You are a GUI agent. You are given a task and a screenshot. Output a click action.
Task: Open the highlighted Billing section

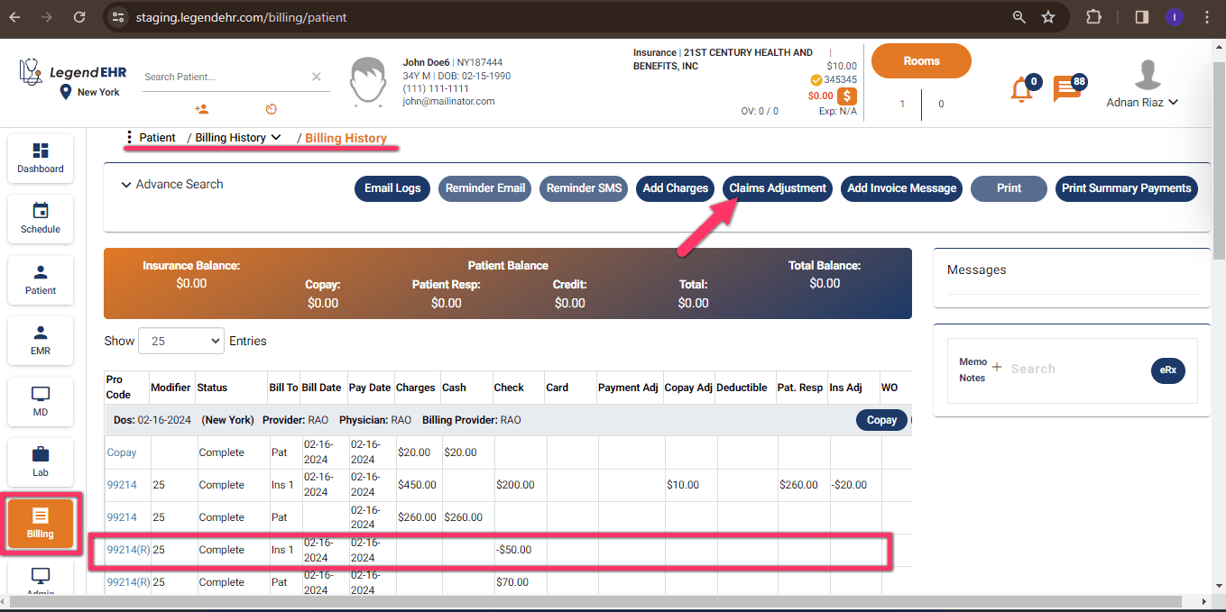click(x=40, y=523)
